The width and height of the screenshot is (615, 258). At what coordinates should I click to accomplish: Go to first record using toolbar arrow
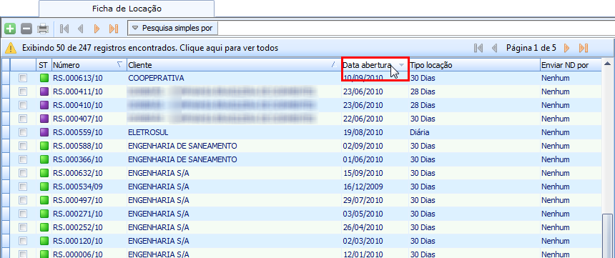tap(64, 29)
